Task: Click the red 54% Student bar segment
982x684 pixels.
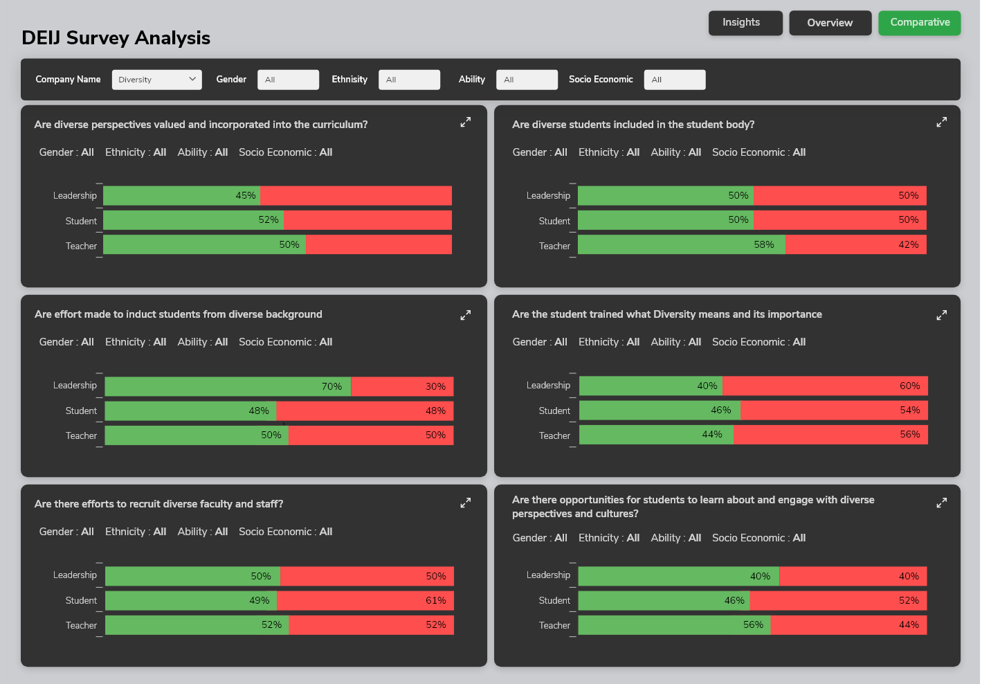Action: pos(834,411)
